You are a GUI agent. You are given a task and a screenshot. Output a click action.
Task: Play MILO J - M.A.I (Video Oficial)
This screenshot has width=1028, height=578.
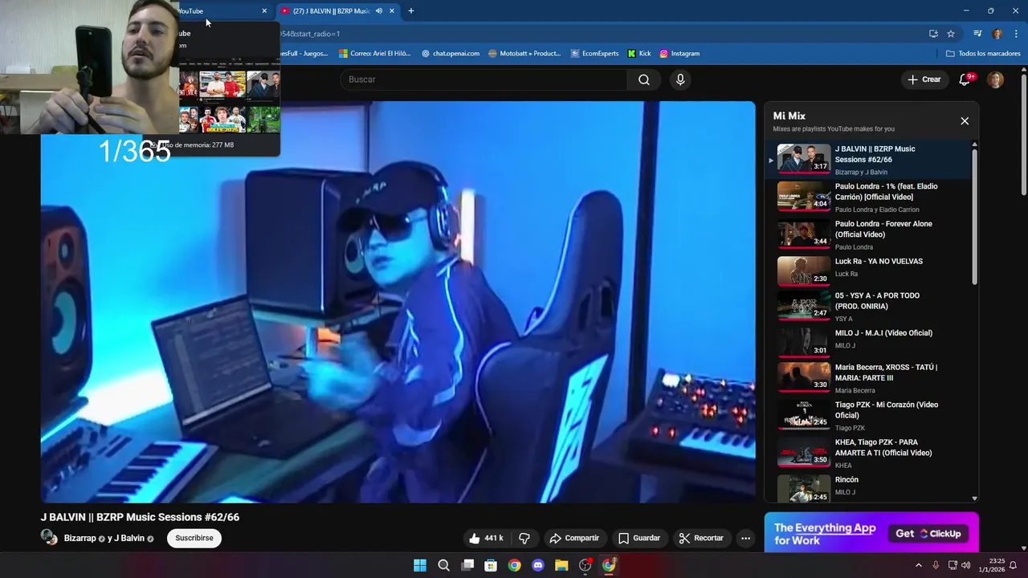click(870, 343)
